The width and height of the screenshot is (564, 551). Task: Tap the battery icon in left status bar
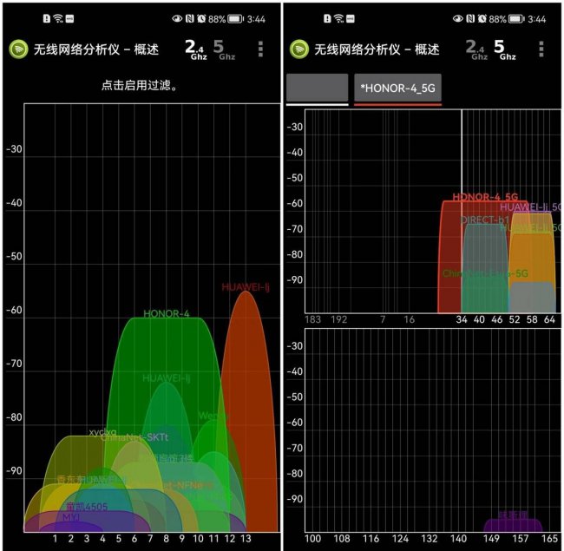(x=236, y=19)
